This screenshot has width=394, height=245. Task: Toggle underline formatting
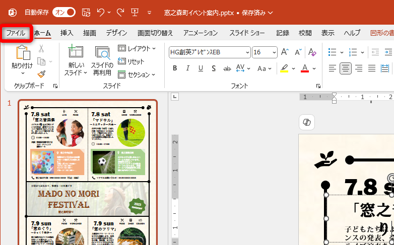pos(201,68)
